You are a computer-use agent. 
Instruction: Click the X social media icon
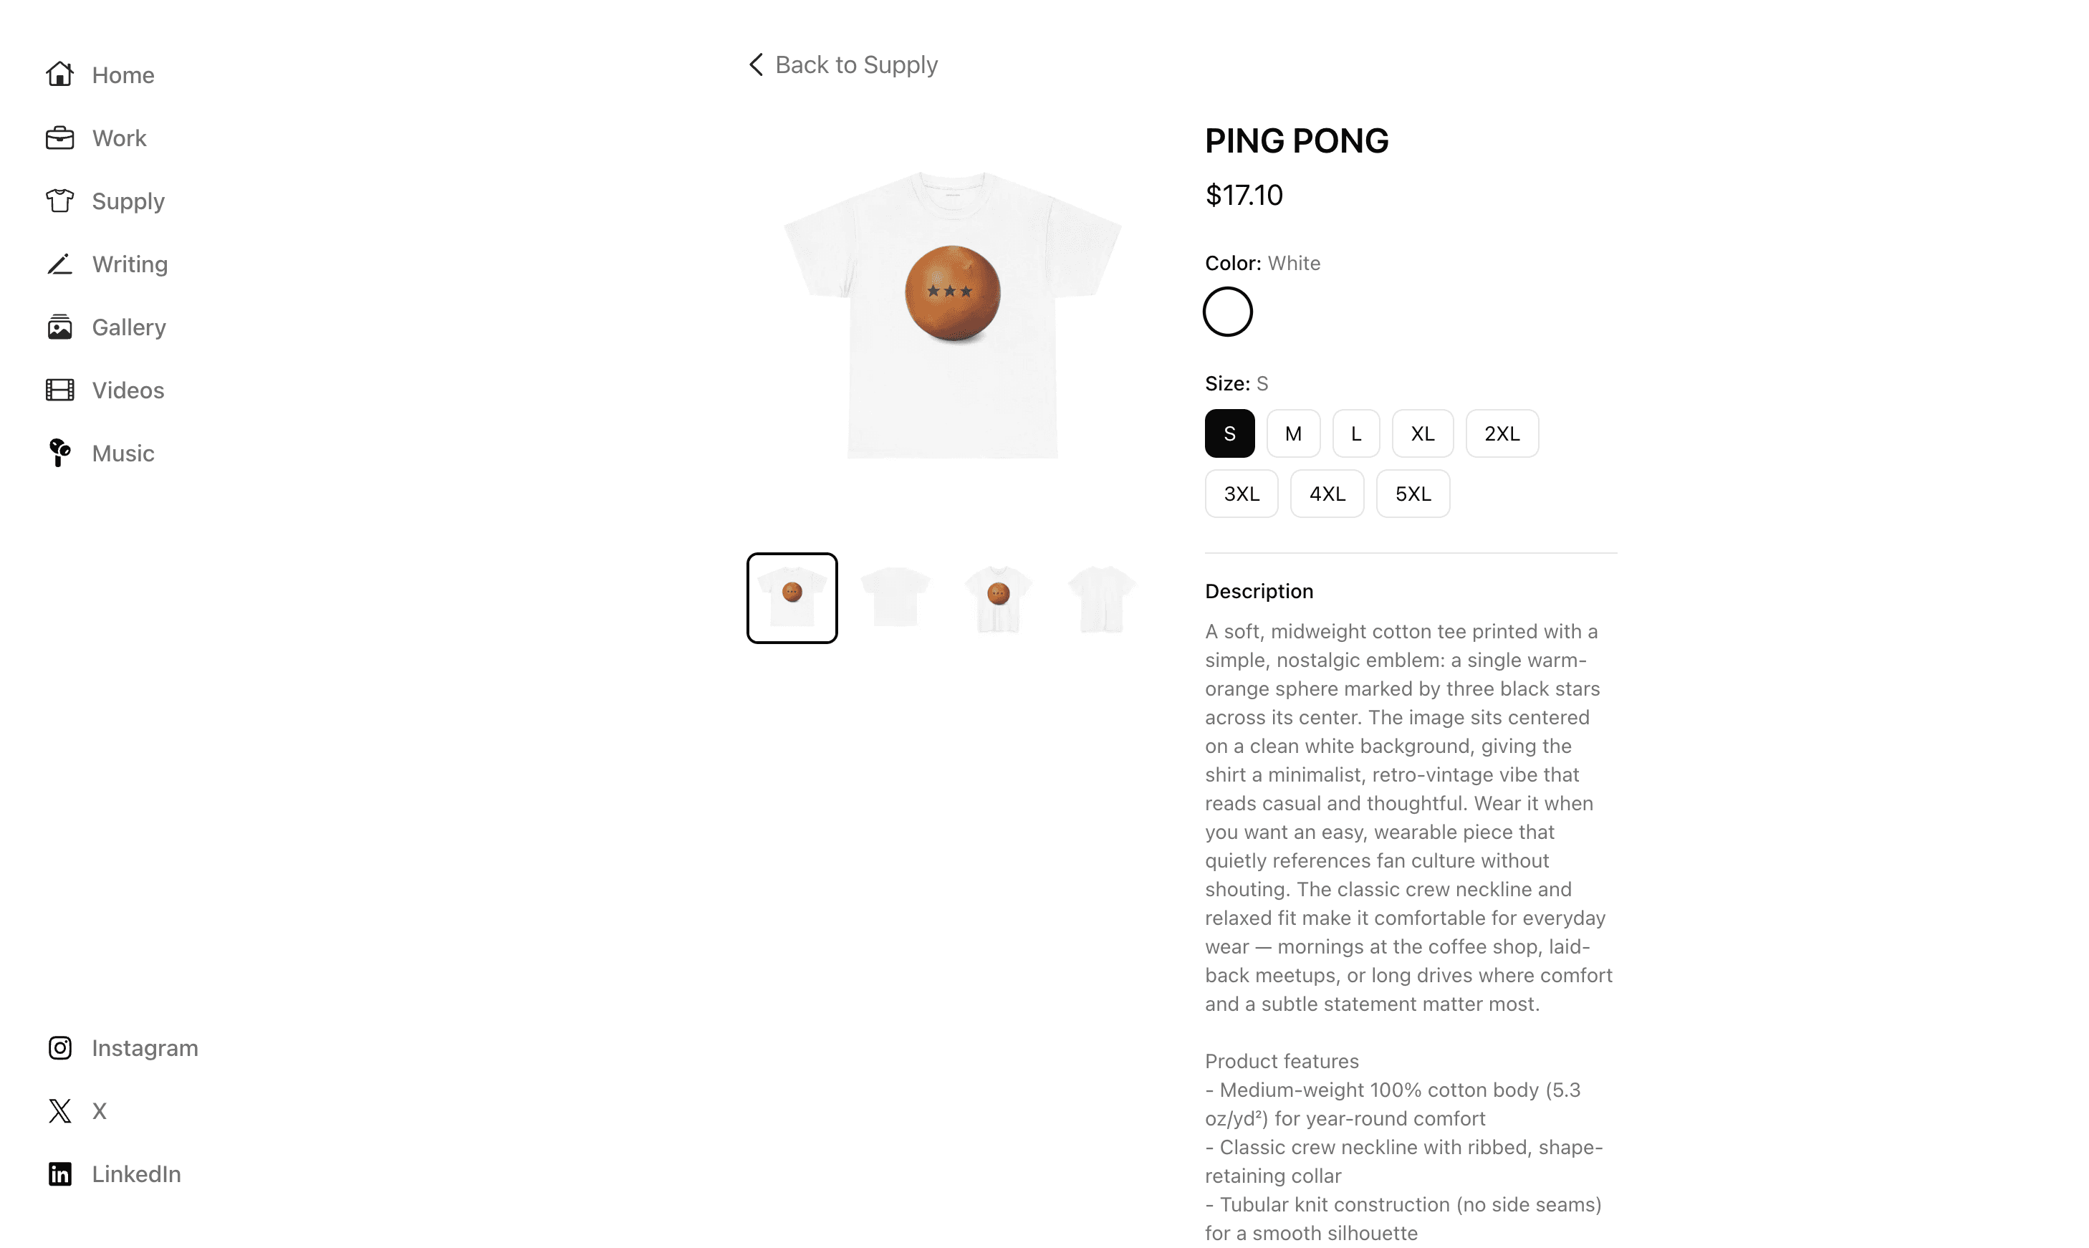coord(59,1110)
